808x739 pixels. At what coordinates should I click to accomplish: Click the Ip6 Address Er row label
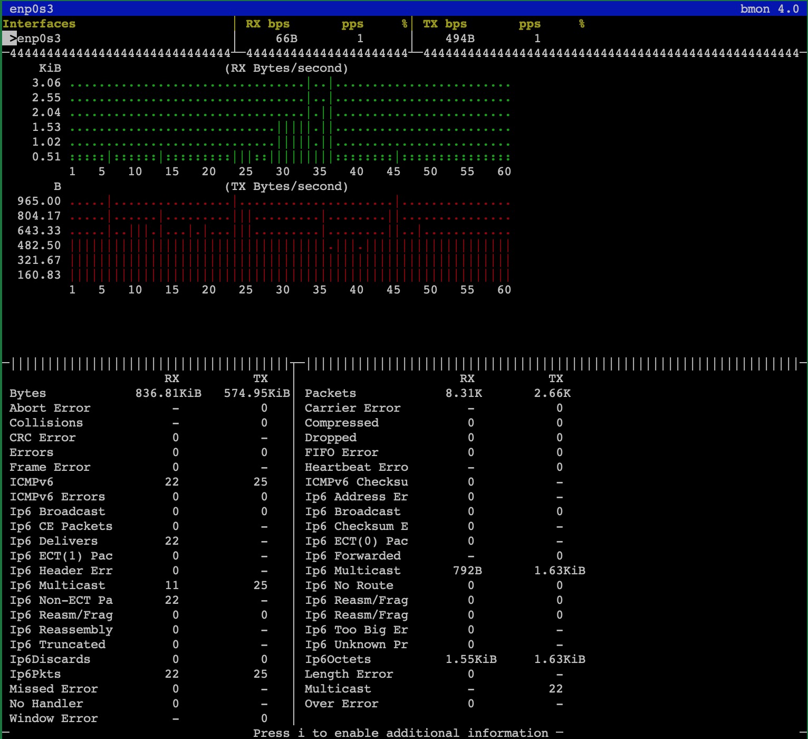click(357, 497)
